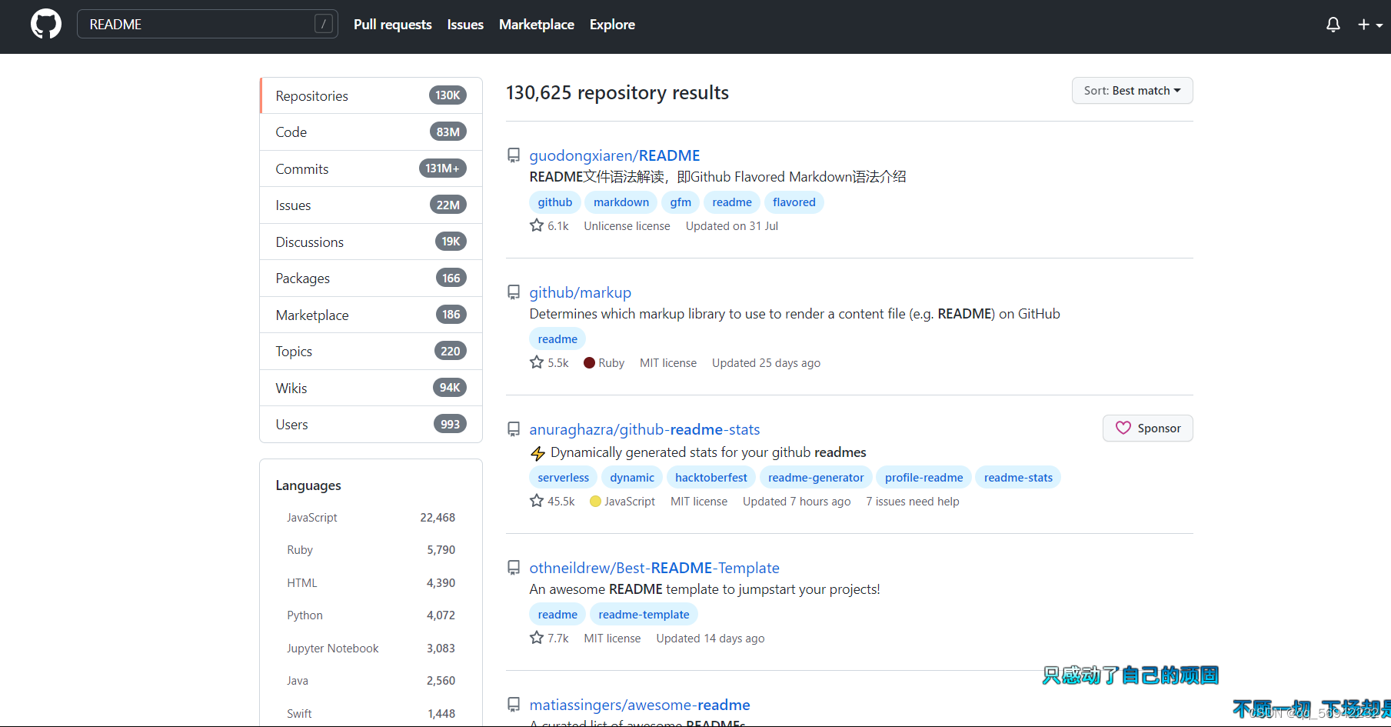The width and height of the screenshot is (1391, 727).
Task: Click the markdown topic tag
Action: tap(621, 202)
